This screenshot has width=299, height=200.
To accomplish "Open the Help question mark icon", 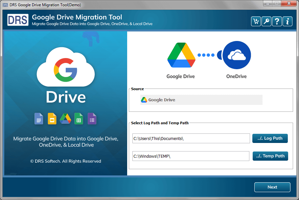I will coord(277,21).
